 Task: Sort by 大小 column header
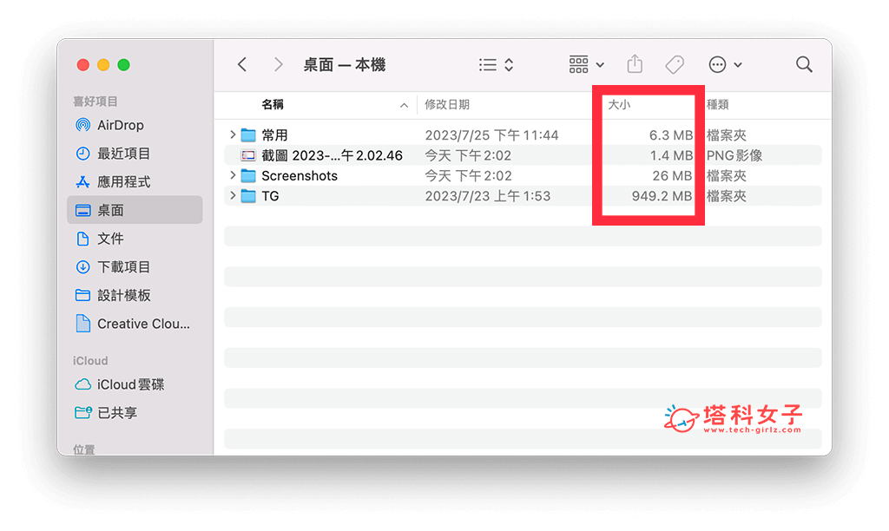point(618,104)
